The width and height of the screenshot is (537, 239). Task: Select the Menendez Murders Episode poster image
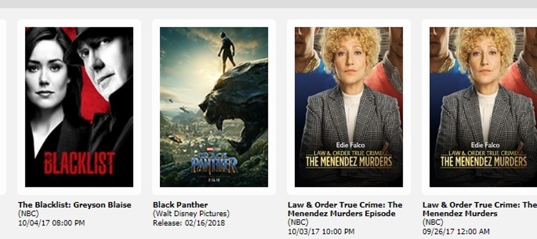[348, 107]
